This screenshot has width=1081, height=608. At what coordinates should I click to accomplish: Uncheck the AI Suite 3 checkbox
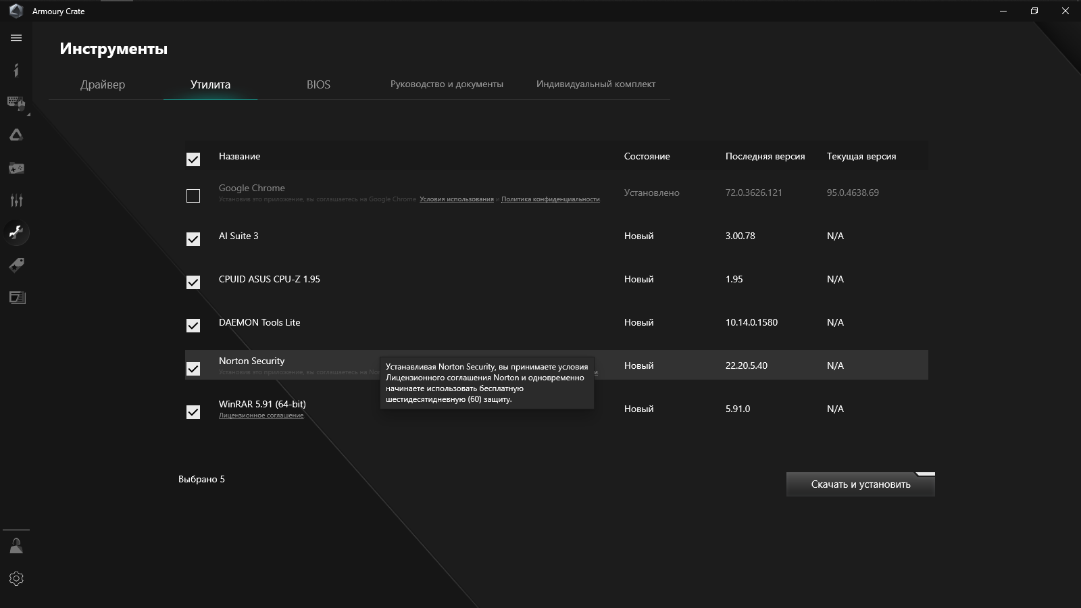pyautogui.click(x=193, y=239)
